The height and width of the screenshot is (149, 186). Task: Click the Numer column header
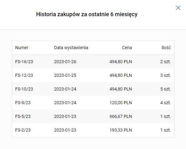click(22, 48)
